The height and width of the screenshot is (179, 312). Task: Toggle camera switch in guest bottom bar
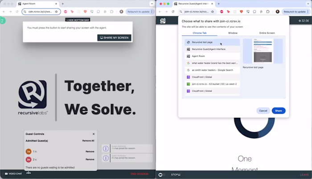(161, 175)
